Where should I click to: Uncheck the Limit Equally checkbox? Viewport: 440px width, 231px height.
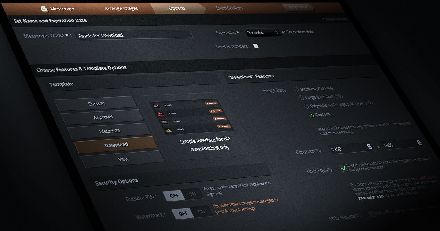[344, 168]
